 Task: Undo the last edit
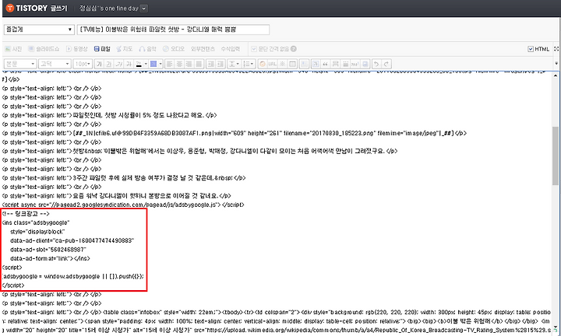point(376,64)
